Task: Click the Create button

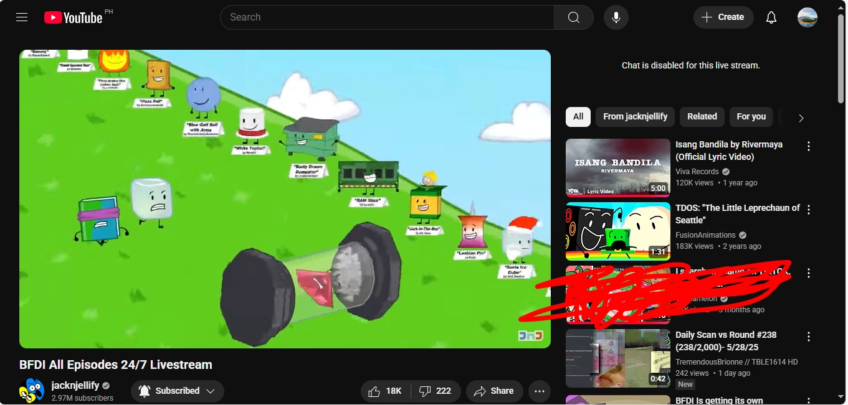Action: 723,17
